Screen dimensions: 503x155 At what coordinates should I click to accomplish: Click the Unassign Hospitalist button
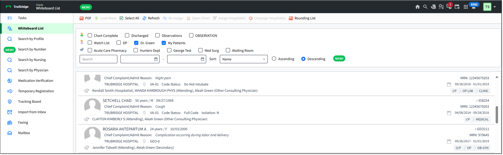click(267, 18)
